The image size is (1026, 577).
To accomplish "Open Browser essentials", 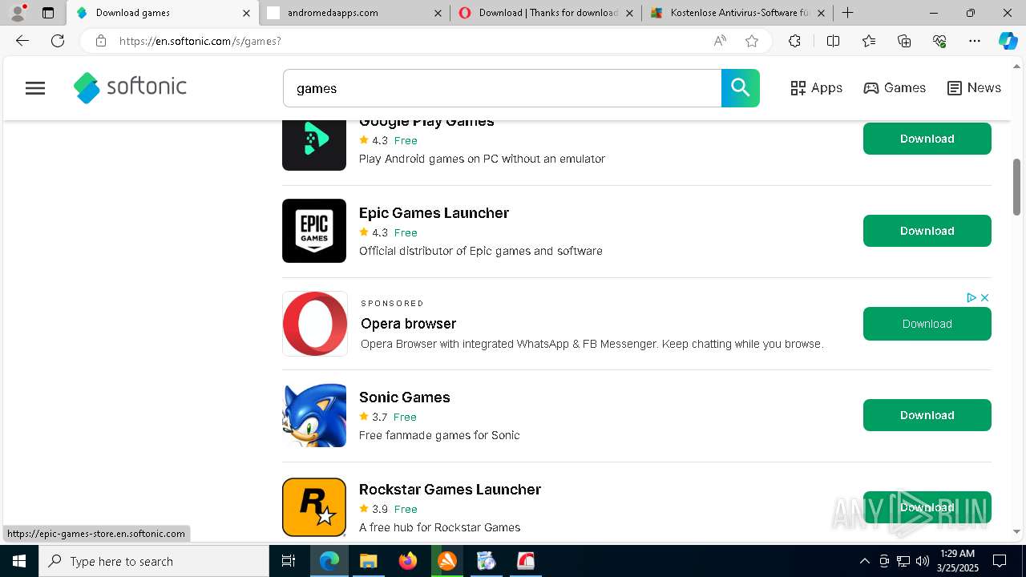I will (x=939, y=41).
